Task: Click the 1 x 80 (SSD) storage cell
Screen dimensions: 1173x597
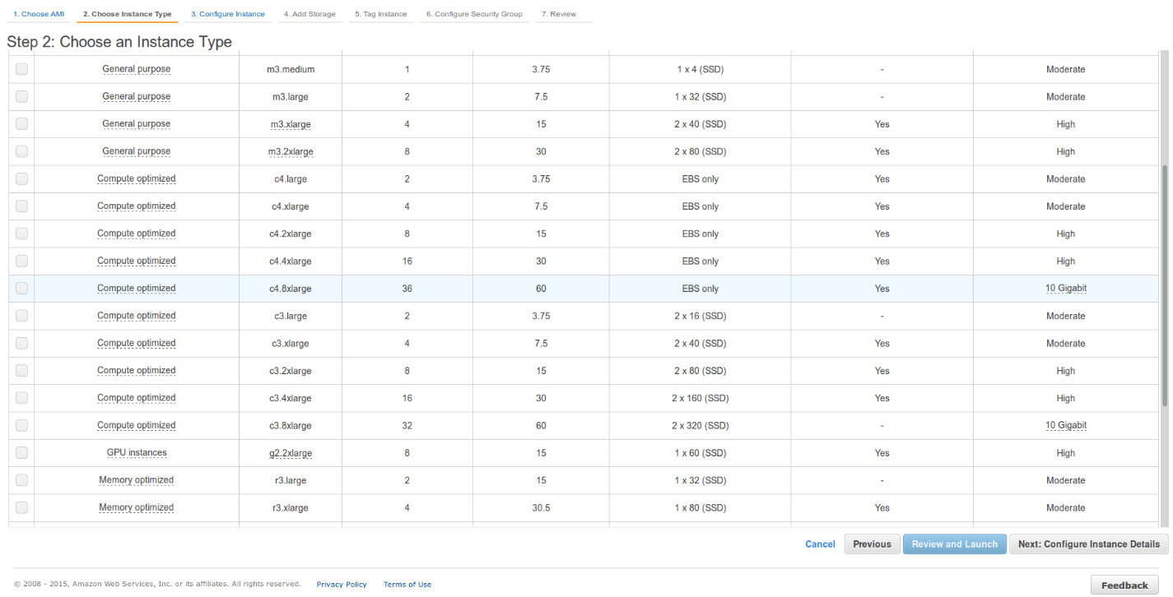Action: 700,508
